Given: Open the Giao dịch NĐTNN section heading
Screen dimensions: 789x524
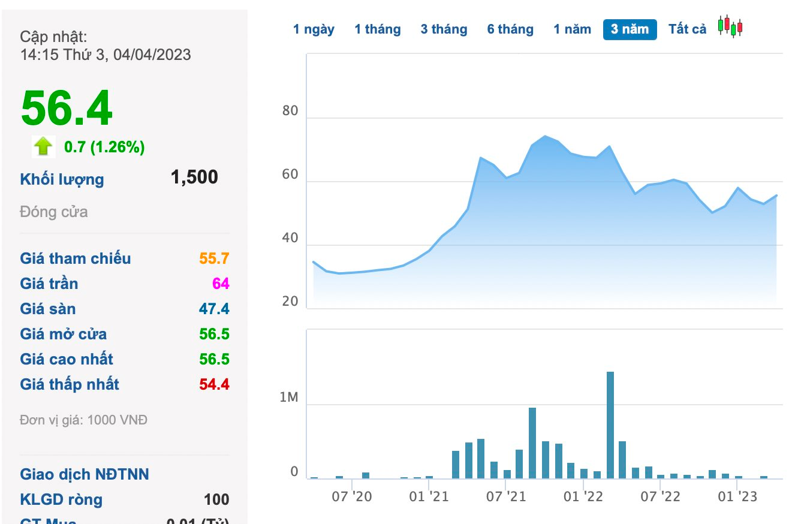Looking at the screenshot, I should [x=85, y=474].
